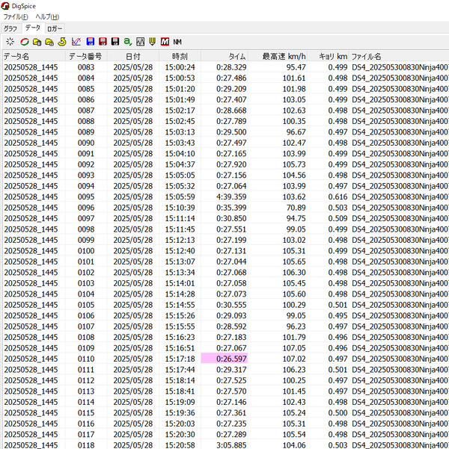Open the line graph chart icon
The image size is (449, 449).
click(76, 42)
